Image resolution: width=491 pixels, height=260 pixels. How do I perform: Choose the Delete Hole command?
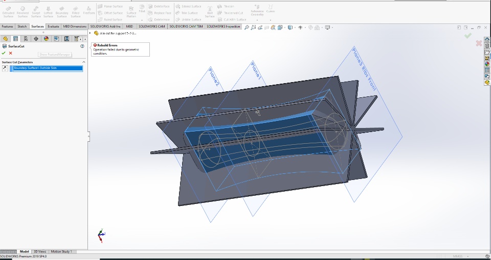160,19
